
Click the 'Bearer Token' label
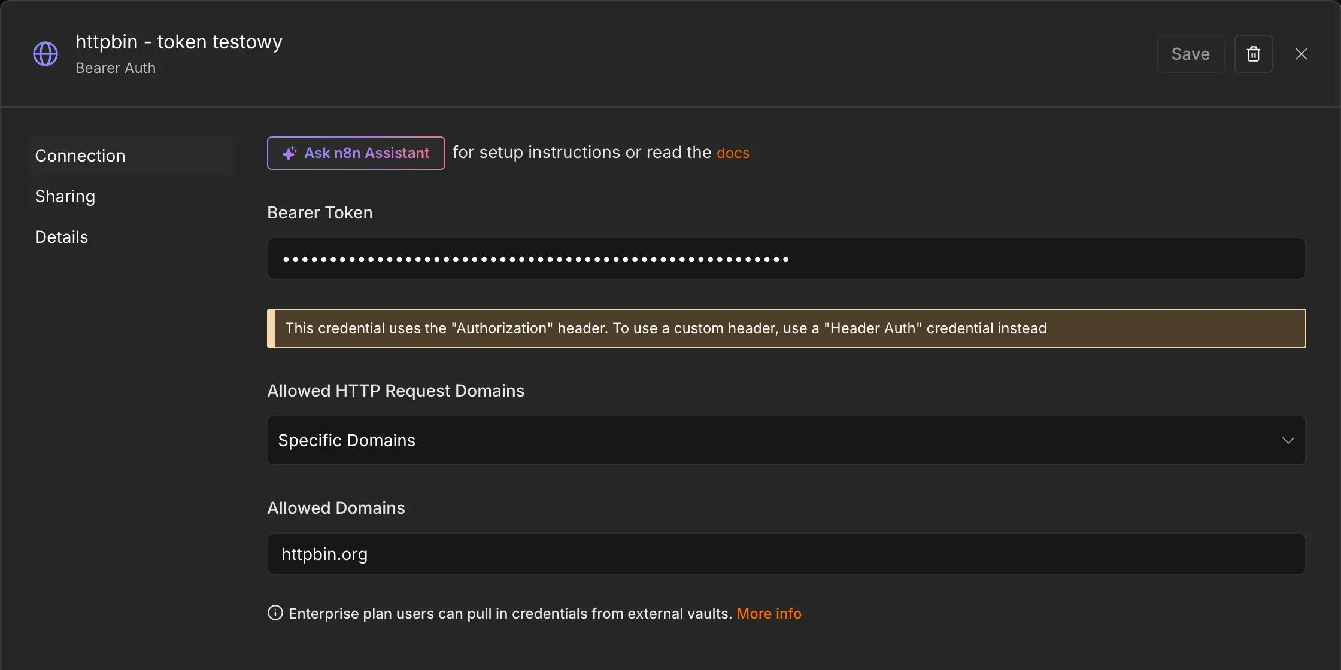pos(320,213)
